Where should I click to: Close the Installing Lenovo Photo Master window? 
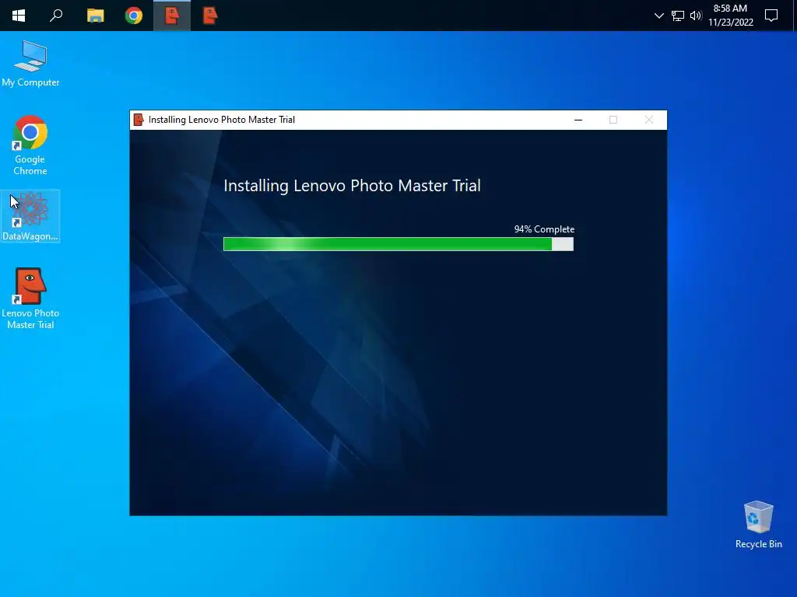click(x=649, y=120)
